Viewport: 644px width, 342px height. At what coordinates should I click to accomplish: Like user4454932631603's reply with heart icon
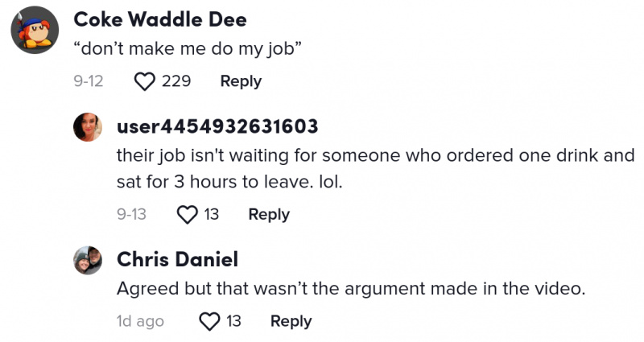point(188,214)
